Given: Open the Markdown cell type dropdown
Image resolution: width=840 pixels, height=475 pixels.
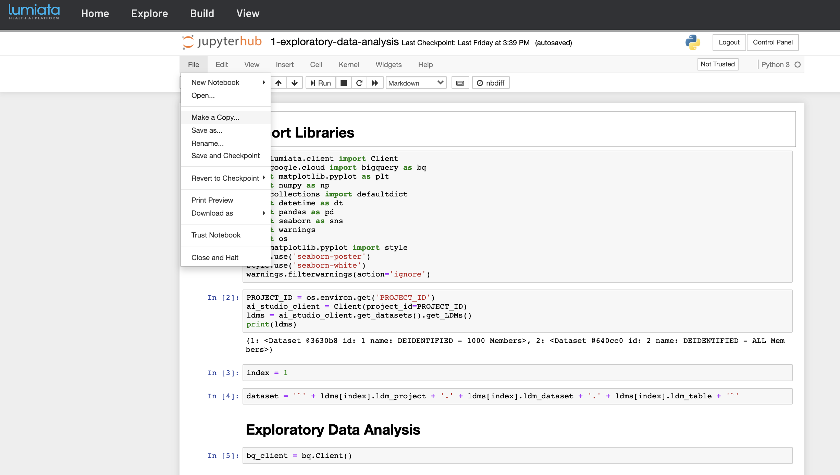Looking at the screenshot, I should point(416,83).
